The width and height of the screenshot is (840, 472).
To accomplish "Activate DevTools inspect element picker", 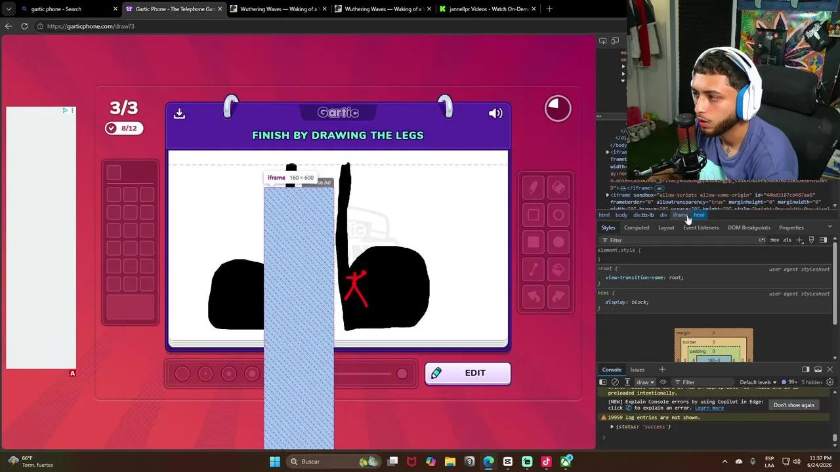I will pos(602,41).
